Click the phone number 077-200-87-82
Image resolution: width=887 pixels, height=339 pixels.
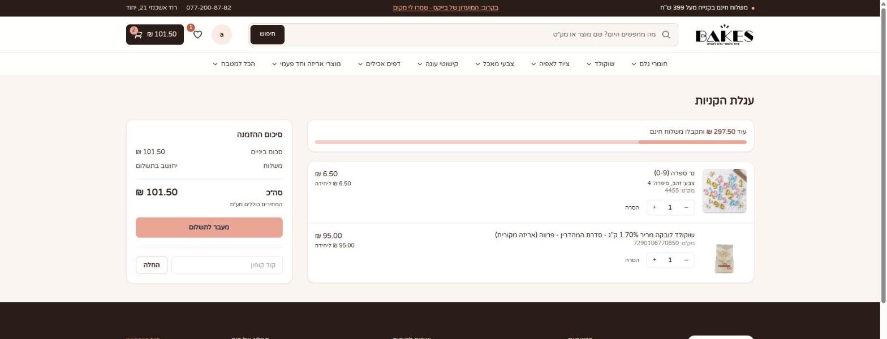[209, 8]
